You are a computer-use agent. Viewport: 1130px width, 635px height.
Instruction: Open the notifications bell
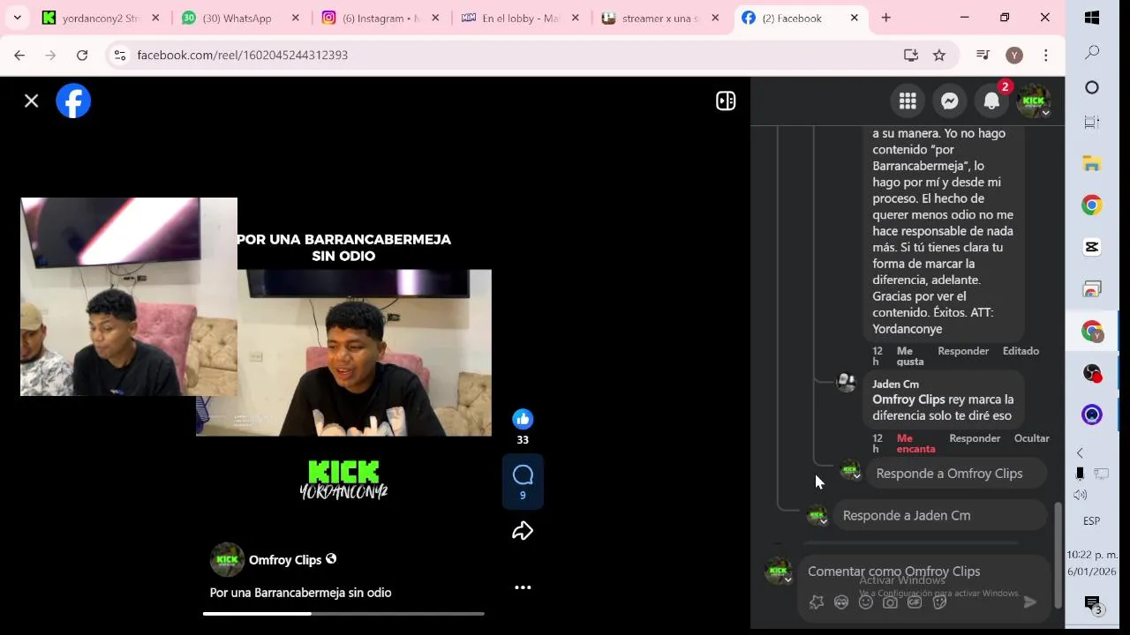[991, 101]
